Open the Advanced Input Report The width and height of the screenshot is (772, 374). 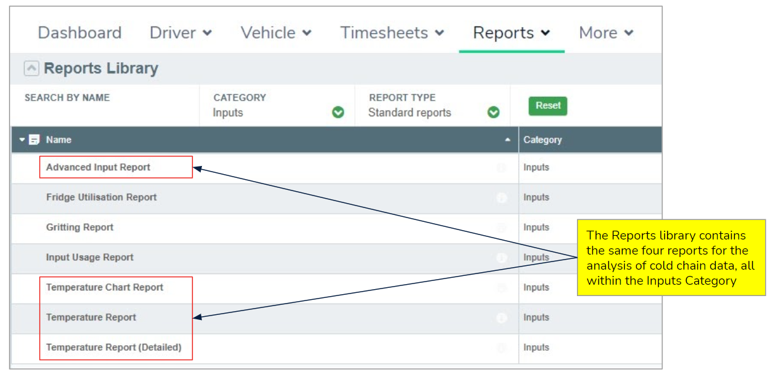[x=98, y=167]
